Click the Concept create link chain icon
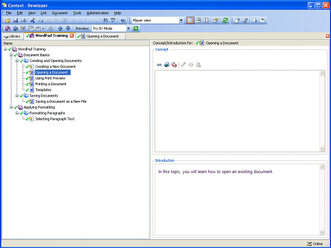 tap(159, 65)
